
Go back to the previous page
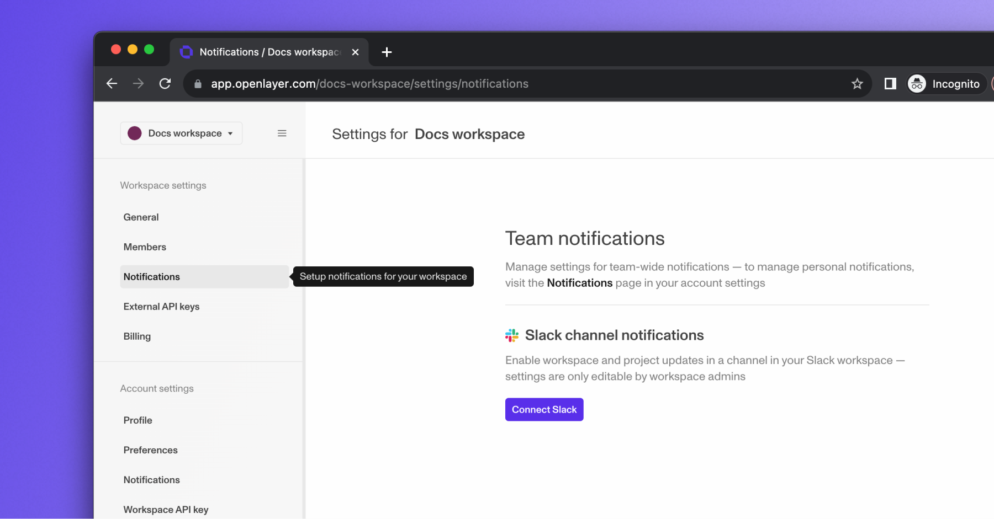click(112, 83)
